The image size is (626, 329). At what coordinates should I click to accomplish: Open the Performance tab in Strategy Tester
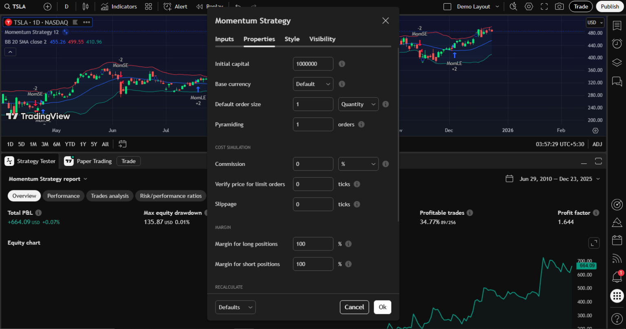coord(63,196)
